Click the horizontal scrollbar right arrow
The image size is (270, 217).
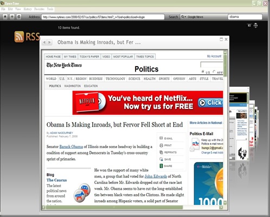(x=221, y=207)
